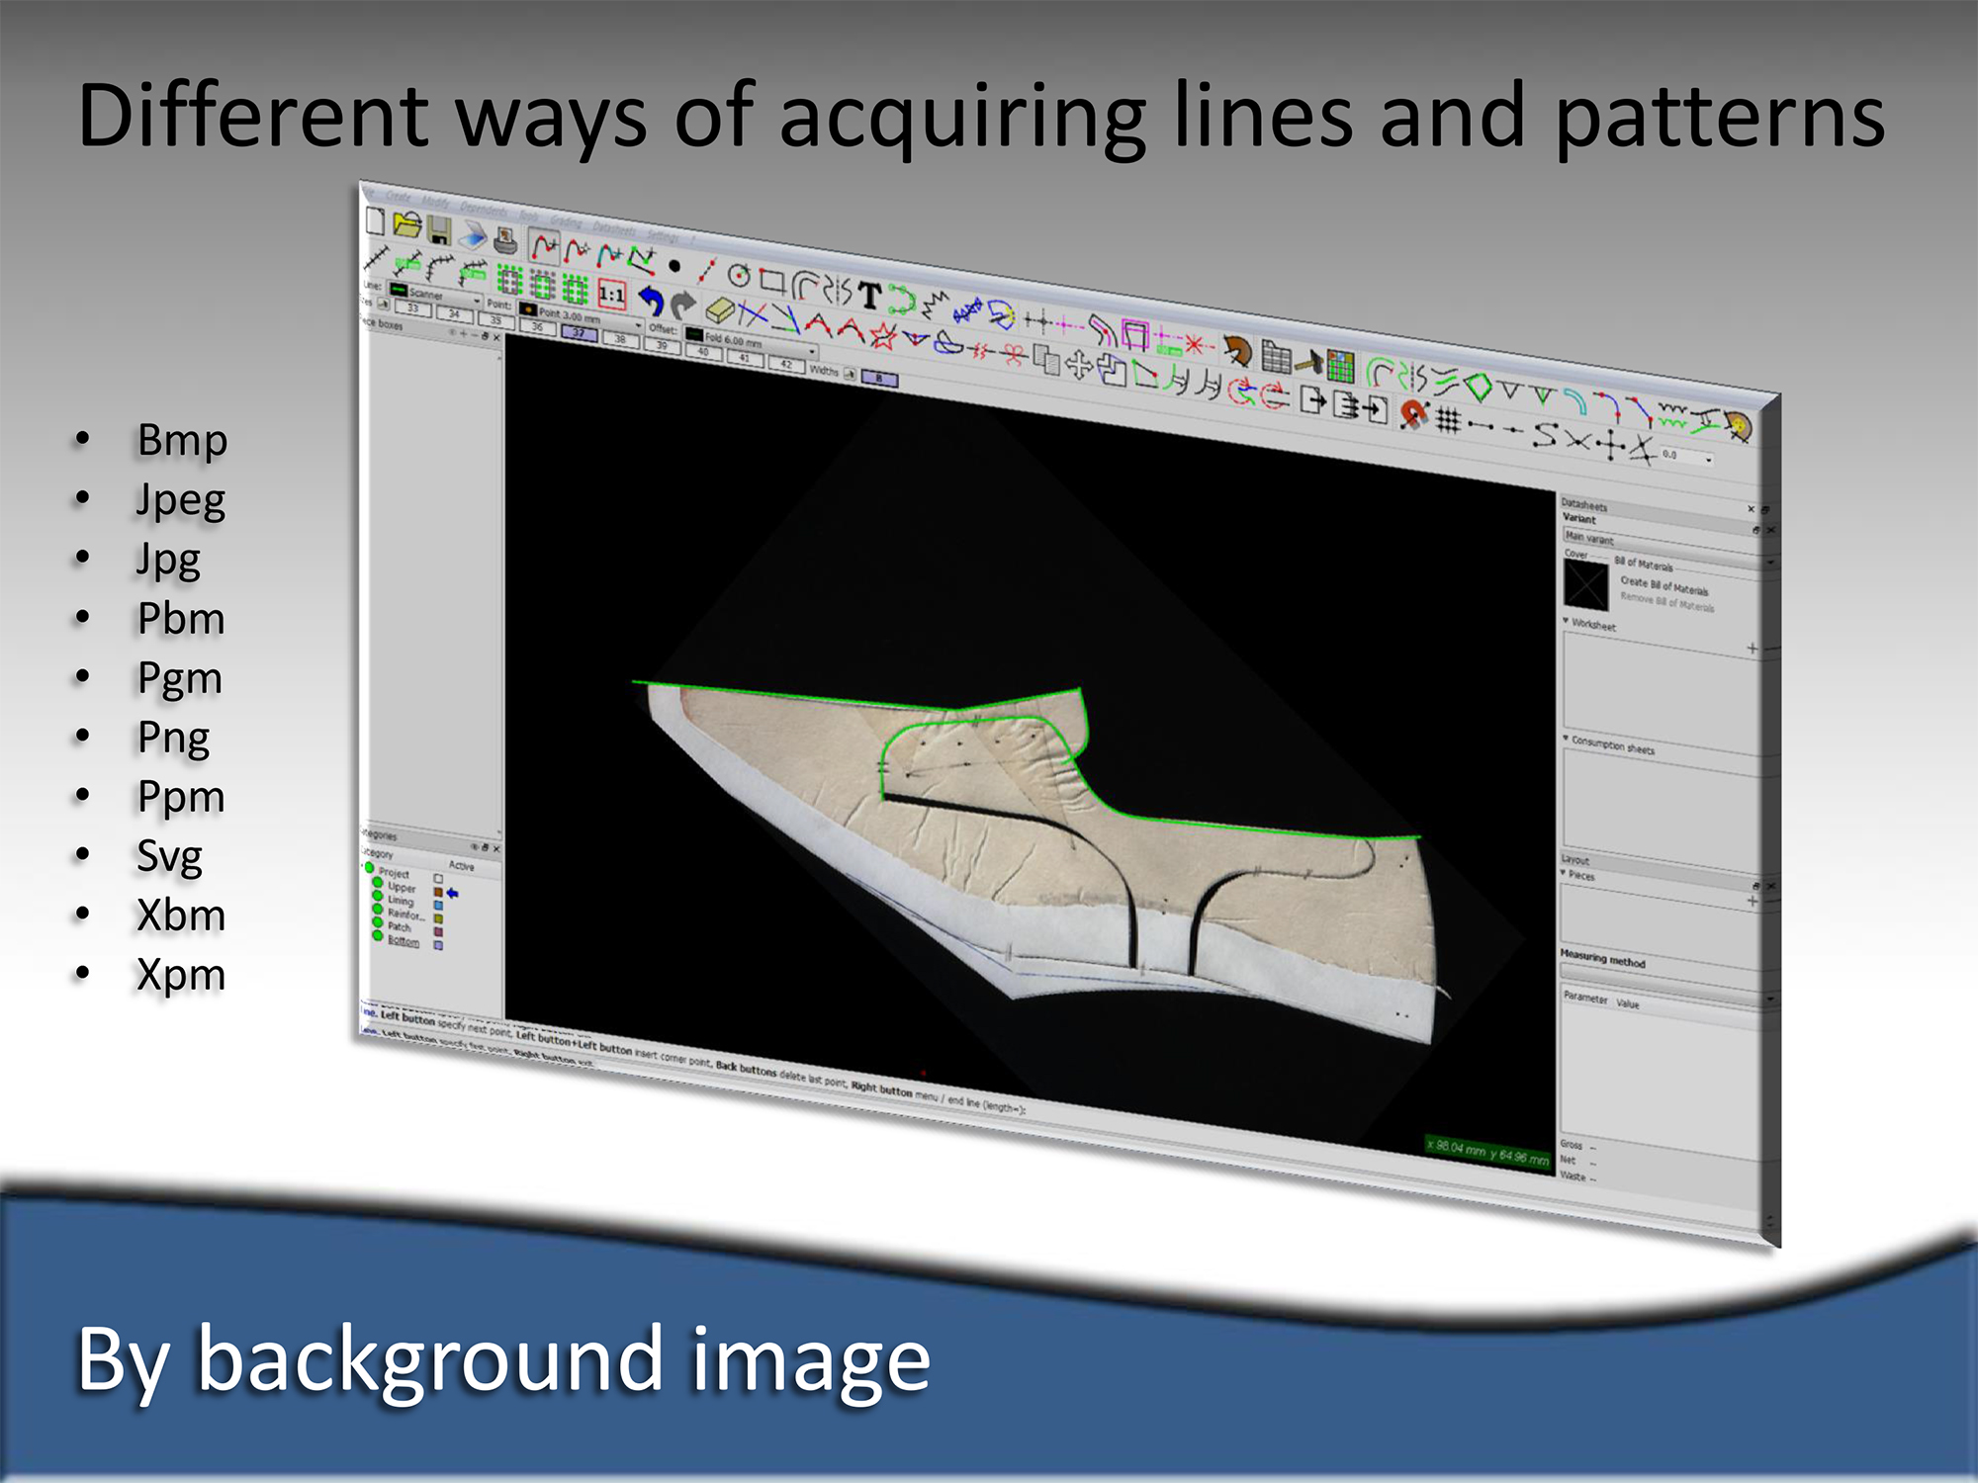Click the shoe pattern background image
Viewport: 1978px width, 1483px height.
(1038, 860)
